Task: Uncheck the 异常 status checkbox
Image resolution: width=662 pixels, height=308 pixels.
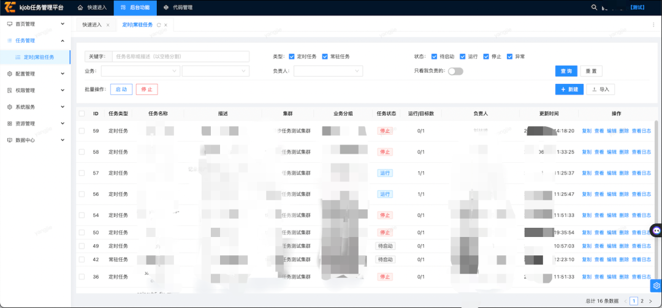Action: pyautogui.click(x=509, y=56)
